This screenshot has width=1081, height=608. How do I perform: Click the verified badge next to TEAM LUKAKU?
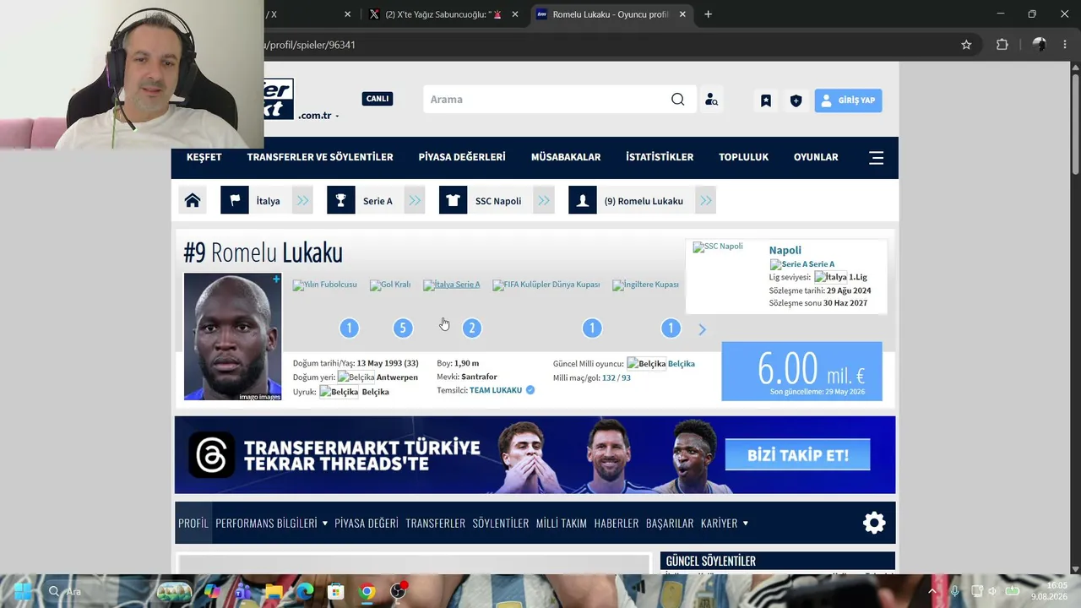point(530,390)
